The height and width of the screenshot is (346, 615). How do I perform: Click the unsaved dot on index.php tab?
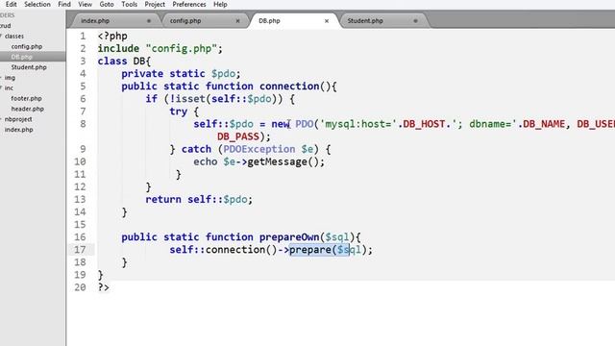tap(149, 21)
